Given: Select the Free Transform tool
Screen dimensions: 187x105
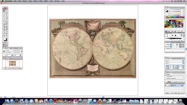Looking at the screenshot, I should point(6,24).
